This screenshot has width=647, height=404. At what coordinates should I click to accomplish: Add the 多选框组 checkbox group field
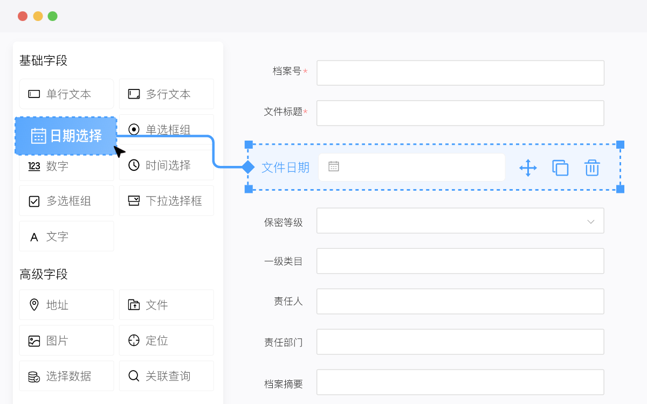[66, 201]
